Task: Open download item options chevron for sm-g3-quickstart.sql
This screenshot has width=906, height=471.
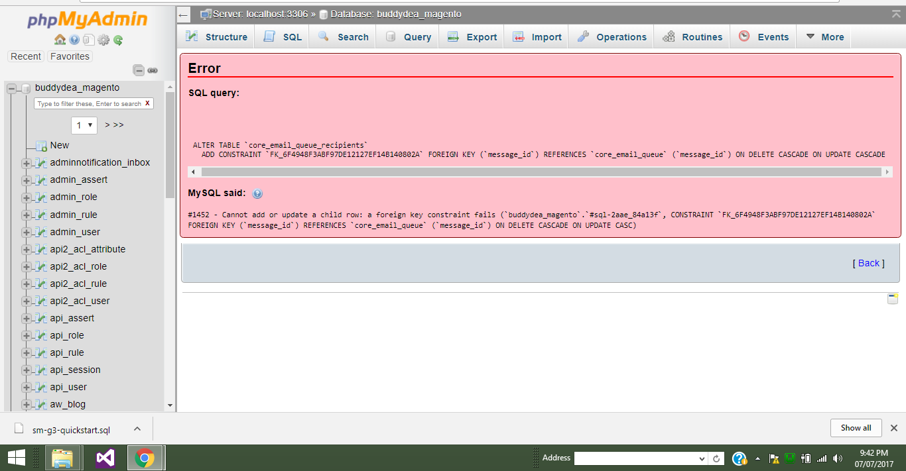Action: click(137, 429)
